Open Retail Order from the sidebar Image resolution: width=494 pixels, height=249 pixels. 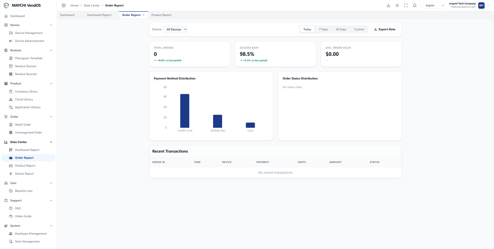[x=28, y=125]
